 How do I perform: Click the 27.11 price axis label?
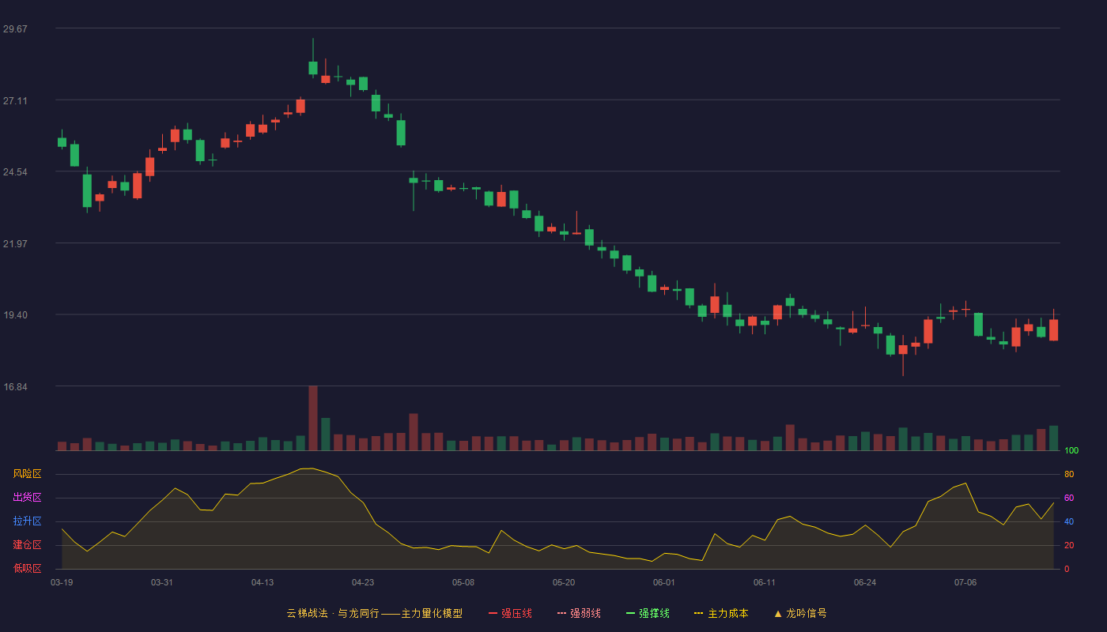(x=15, y=100)
